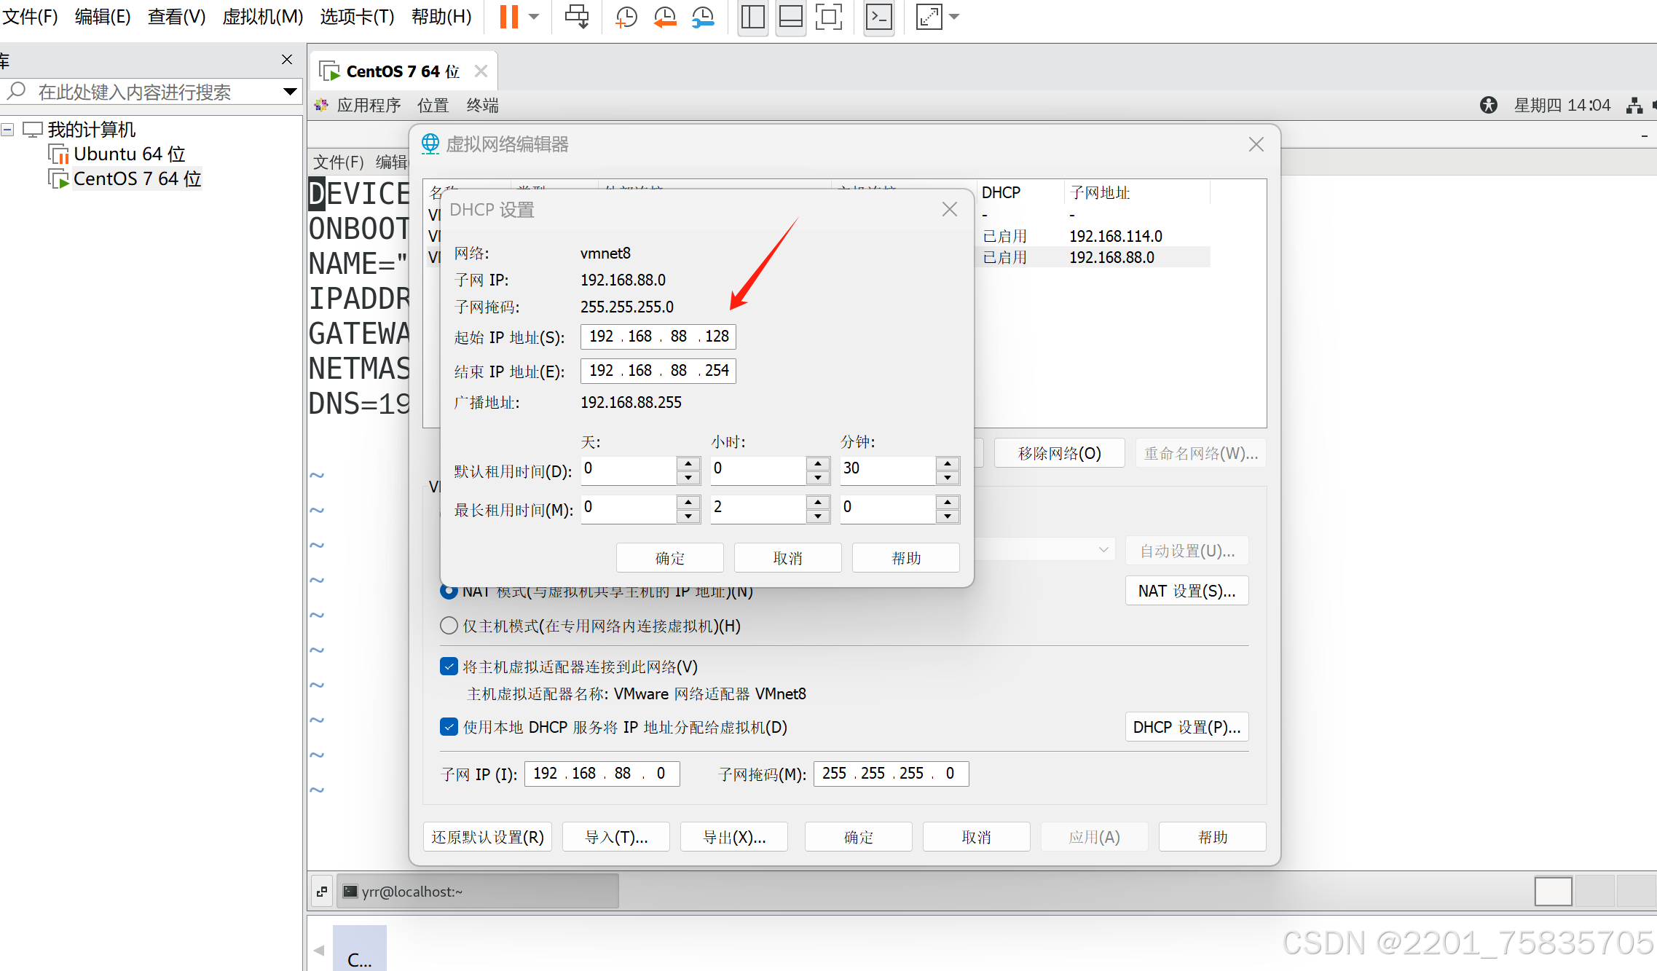
Task: Uncheck 将主机虚拟适配器连接到此网络
Action: (449, 666)
